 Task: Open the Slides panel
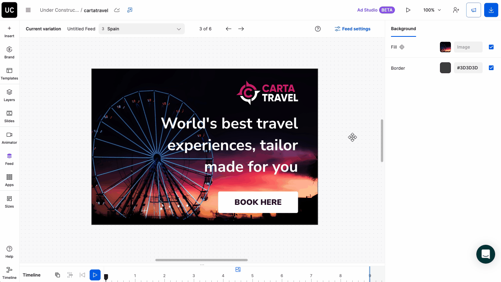point(9,116)
